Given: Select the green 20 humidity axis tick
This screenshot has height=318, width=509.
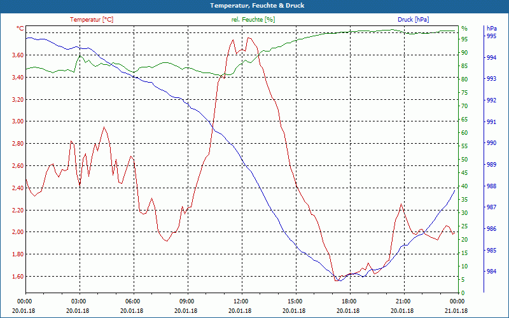Looking at the screenshot, I should (464, 240).
